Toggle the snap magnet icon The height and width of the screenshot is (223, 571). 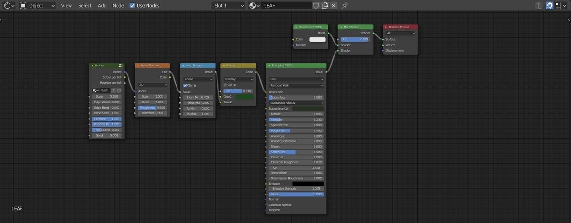550,5
